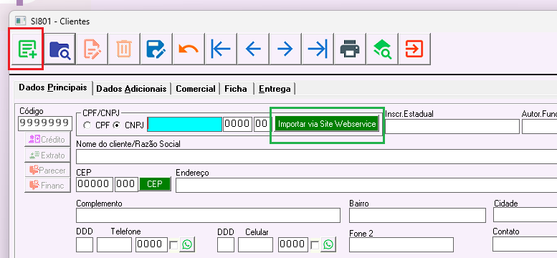Viewport: 557px width, 258px height.
Task: Click the orange trash delete icon
Action: 124,49
